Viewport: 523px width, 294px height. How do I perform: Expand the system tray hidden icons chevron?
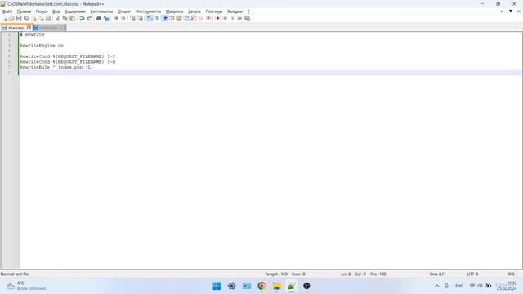pyautogui.click(x=436, y=286)
